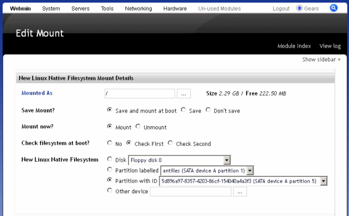Click the Module Index link
The width and height of the screenshot is (349, 216).
point(294,46)
